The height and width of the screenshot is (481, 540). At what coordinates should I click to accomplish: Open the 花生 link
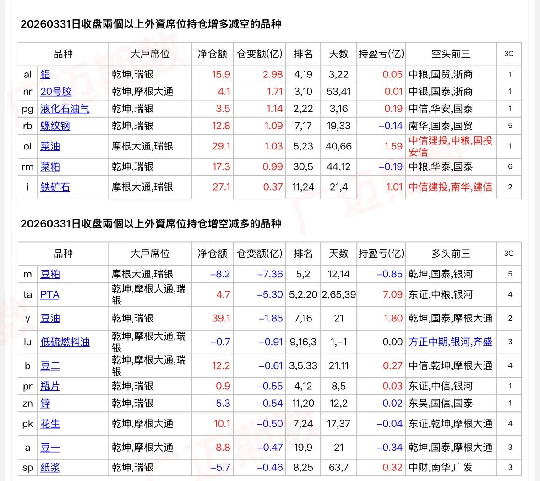50,424
